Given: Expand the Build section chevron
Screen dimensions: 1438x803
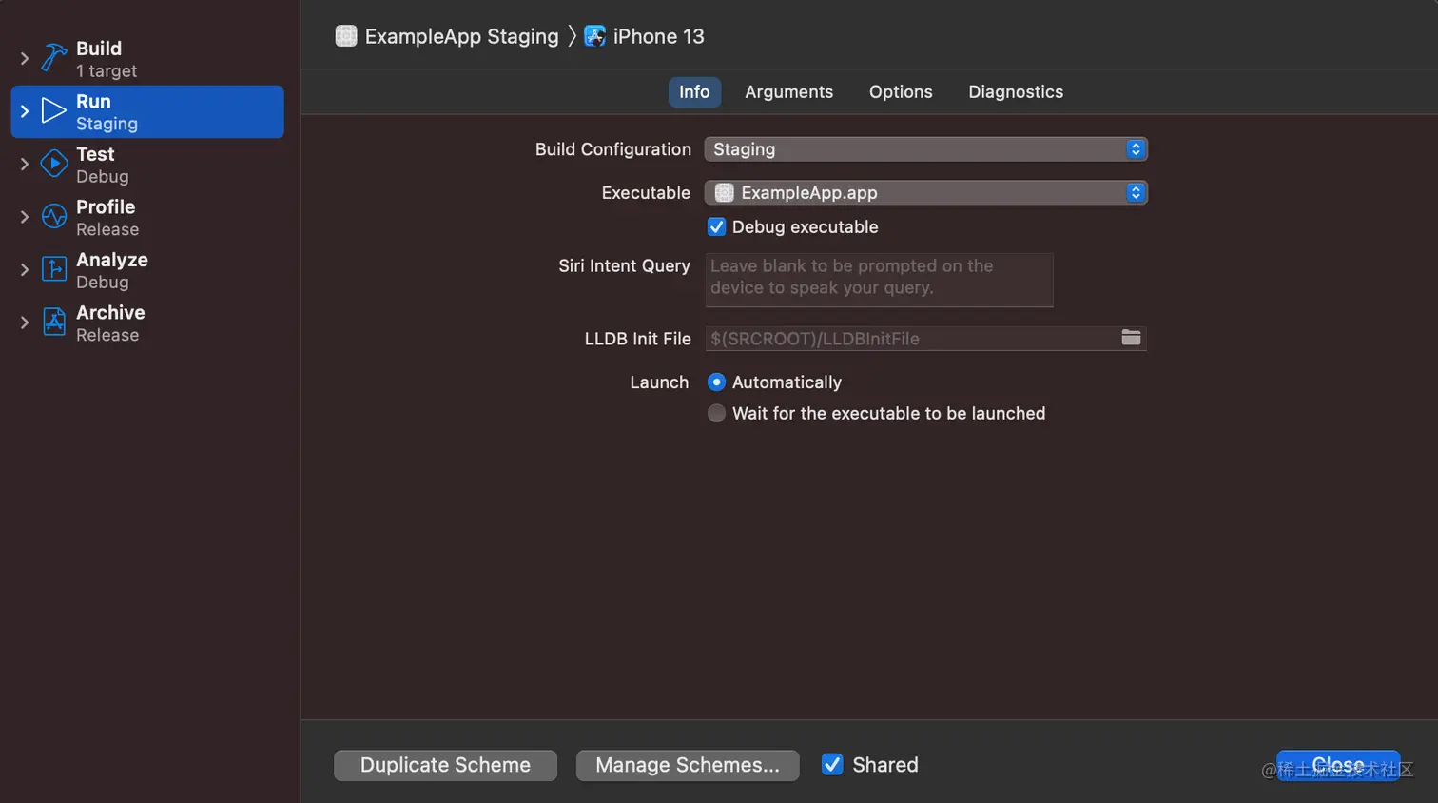Looking at the screenshot, I should (x=25, y=58).
